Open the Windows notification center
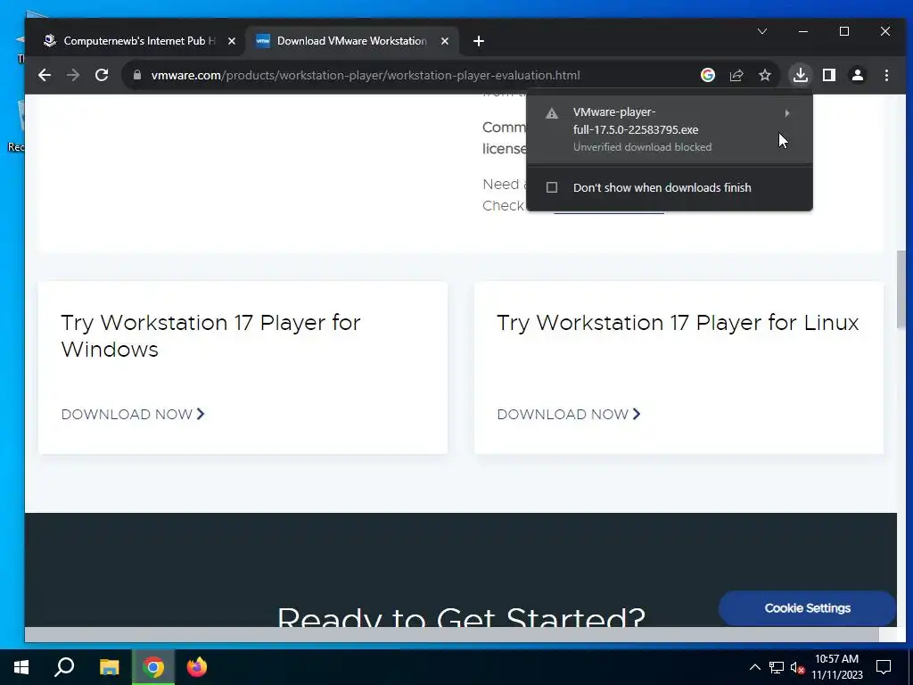The image size is (913, 685). (884, 667)
